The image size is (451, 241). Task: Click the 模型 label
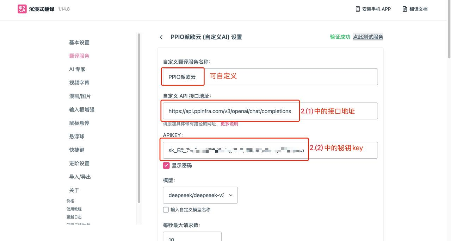[169, 180]
